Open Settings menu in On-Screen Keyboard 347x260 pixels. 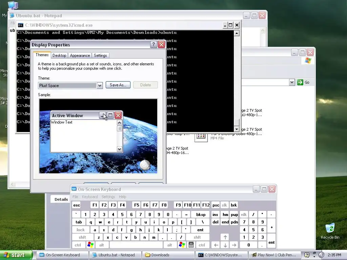pos(108,197)
